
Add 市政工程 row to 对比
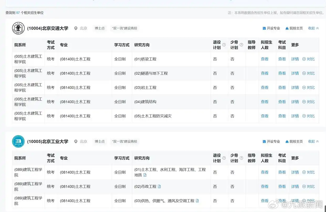click(x=308, y=187)
